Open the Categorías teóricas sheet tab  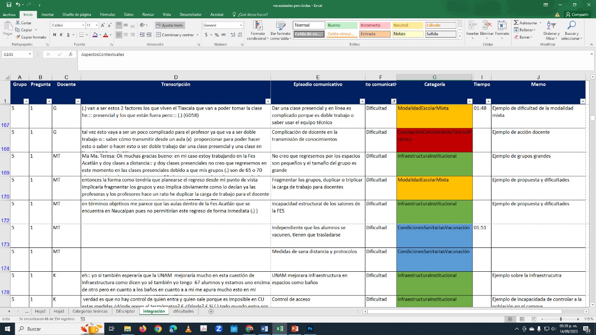click(89, 311)
